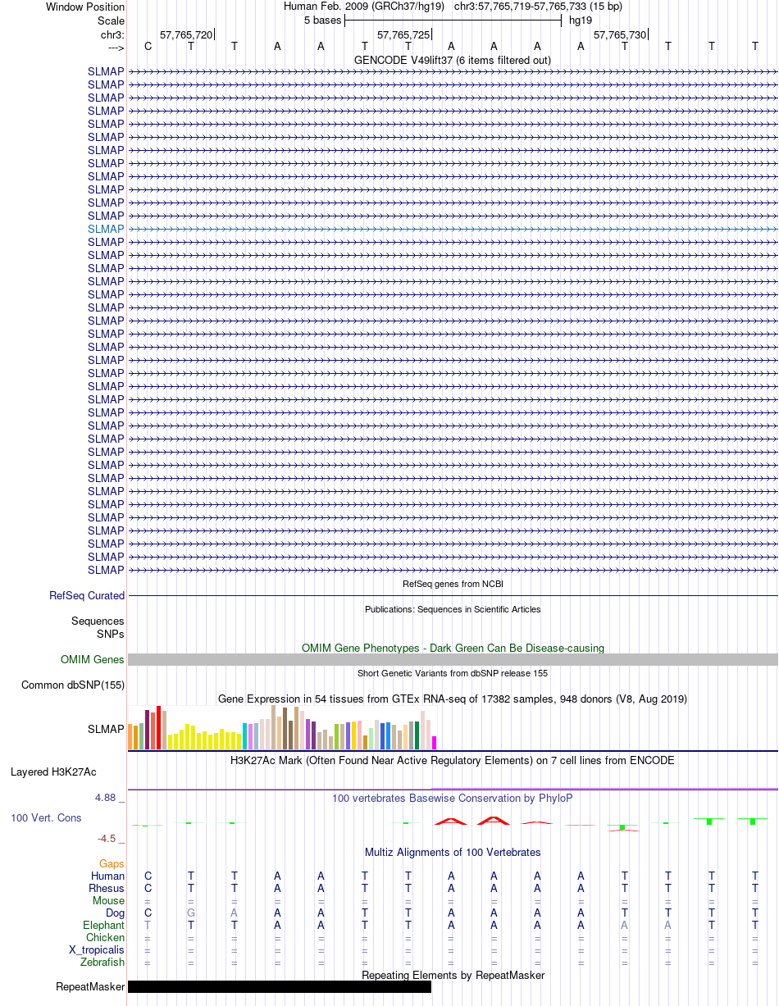The height and width of the screenshot is (1006, 779).
Task: Open Repeating Elements by RepeatMasker title
Action: coord(453,975)
